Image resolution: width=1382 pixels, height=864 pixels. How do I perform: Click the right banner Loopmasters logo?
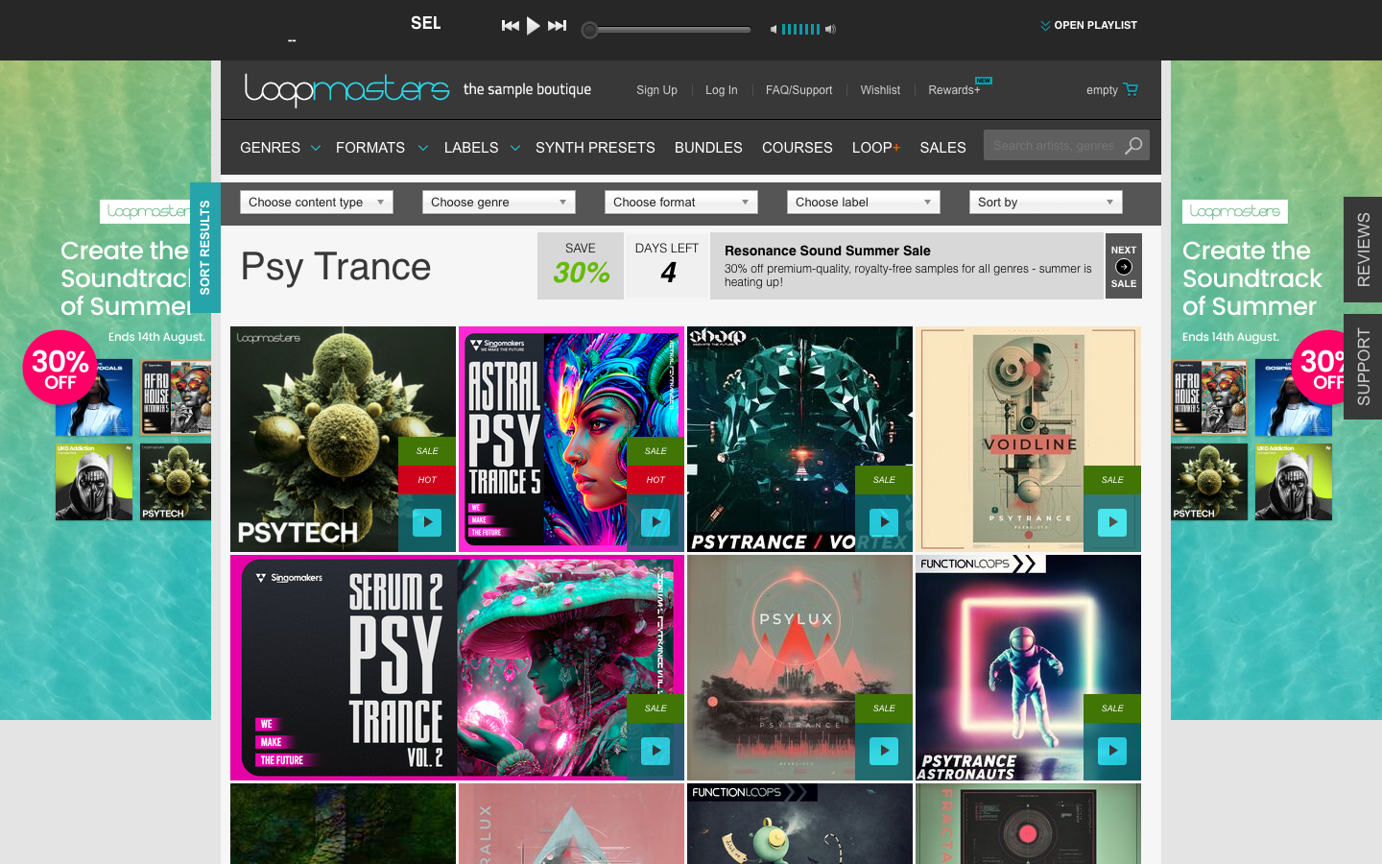click(1234, 211)
